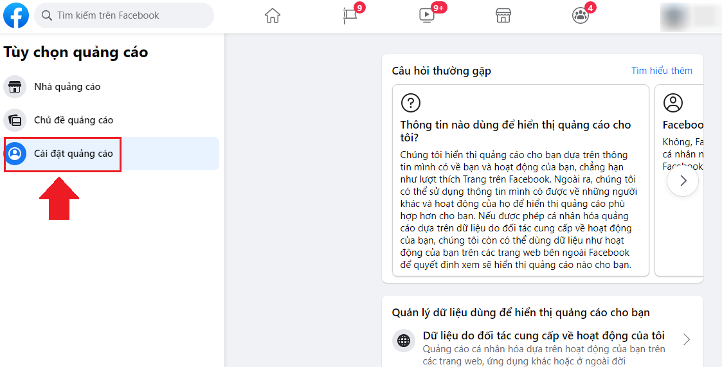Click the search box Tìm kiếm trên Facebook

click(x=124, y=15)
